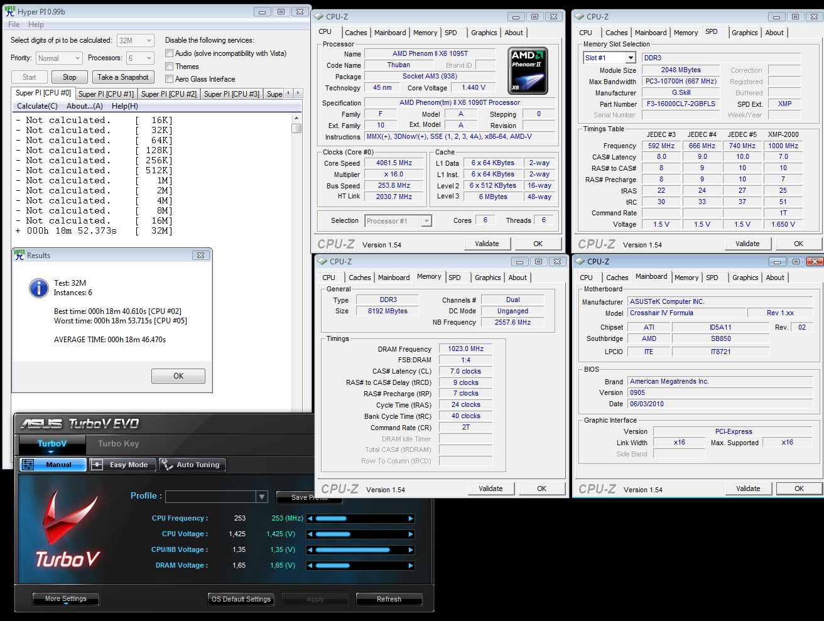Click OK in the Results dialog
Screen dimensions: 824x621
tap(178, 376)
